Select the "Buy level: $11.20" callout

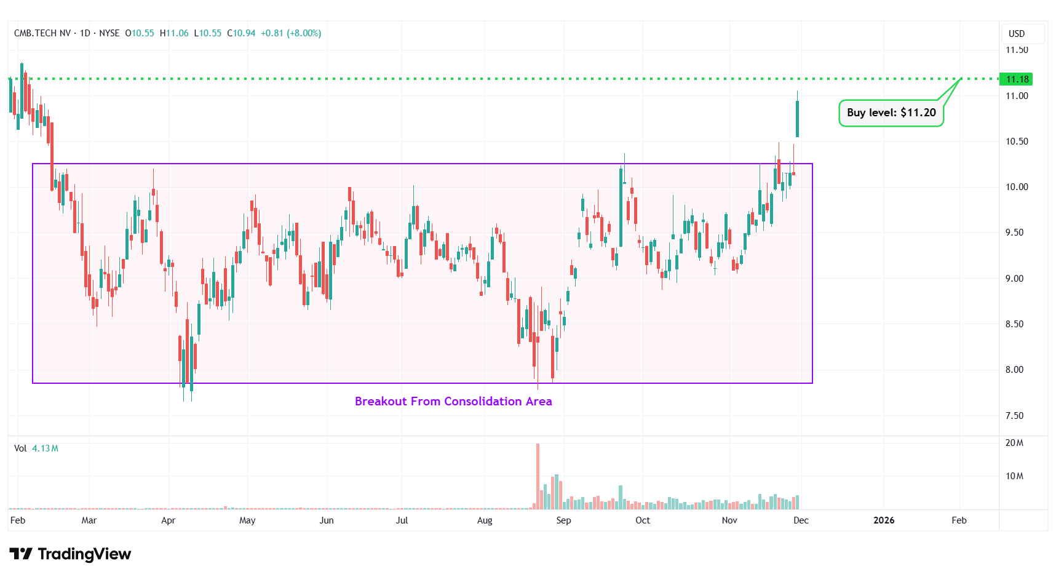(x=891, y=113)
